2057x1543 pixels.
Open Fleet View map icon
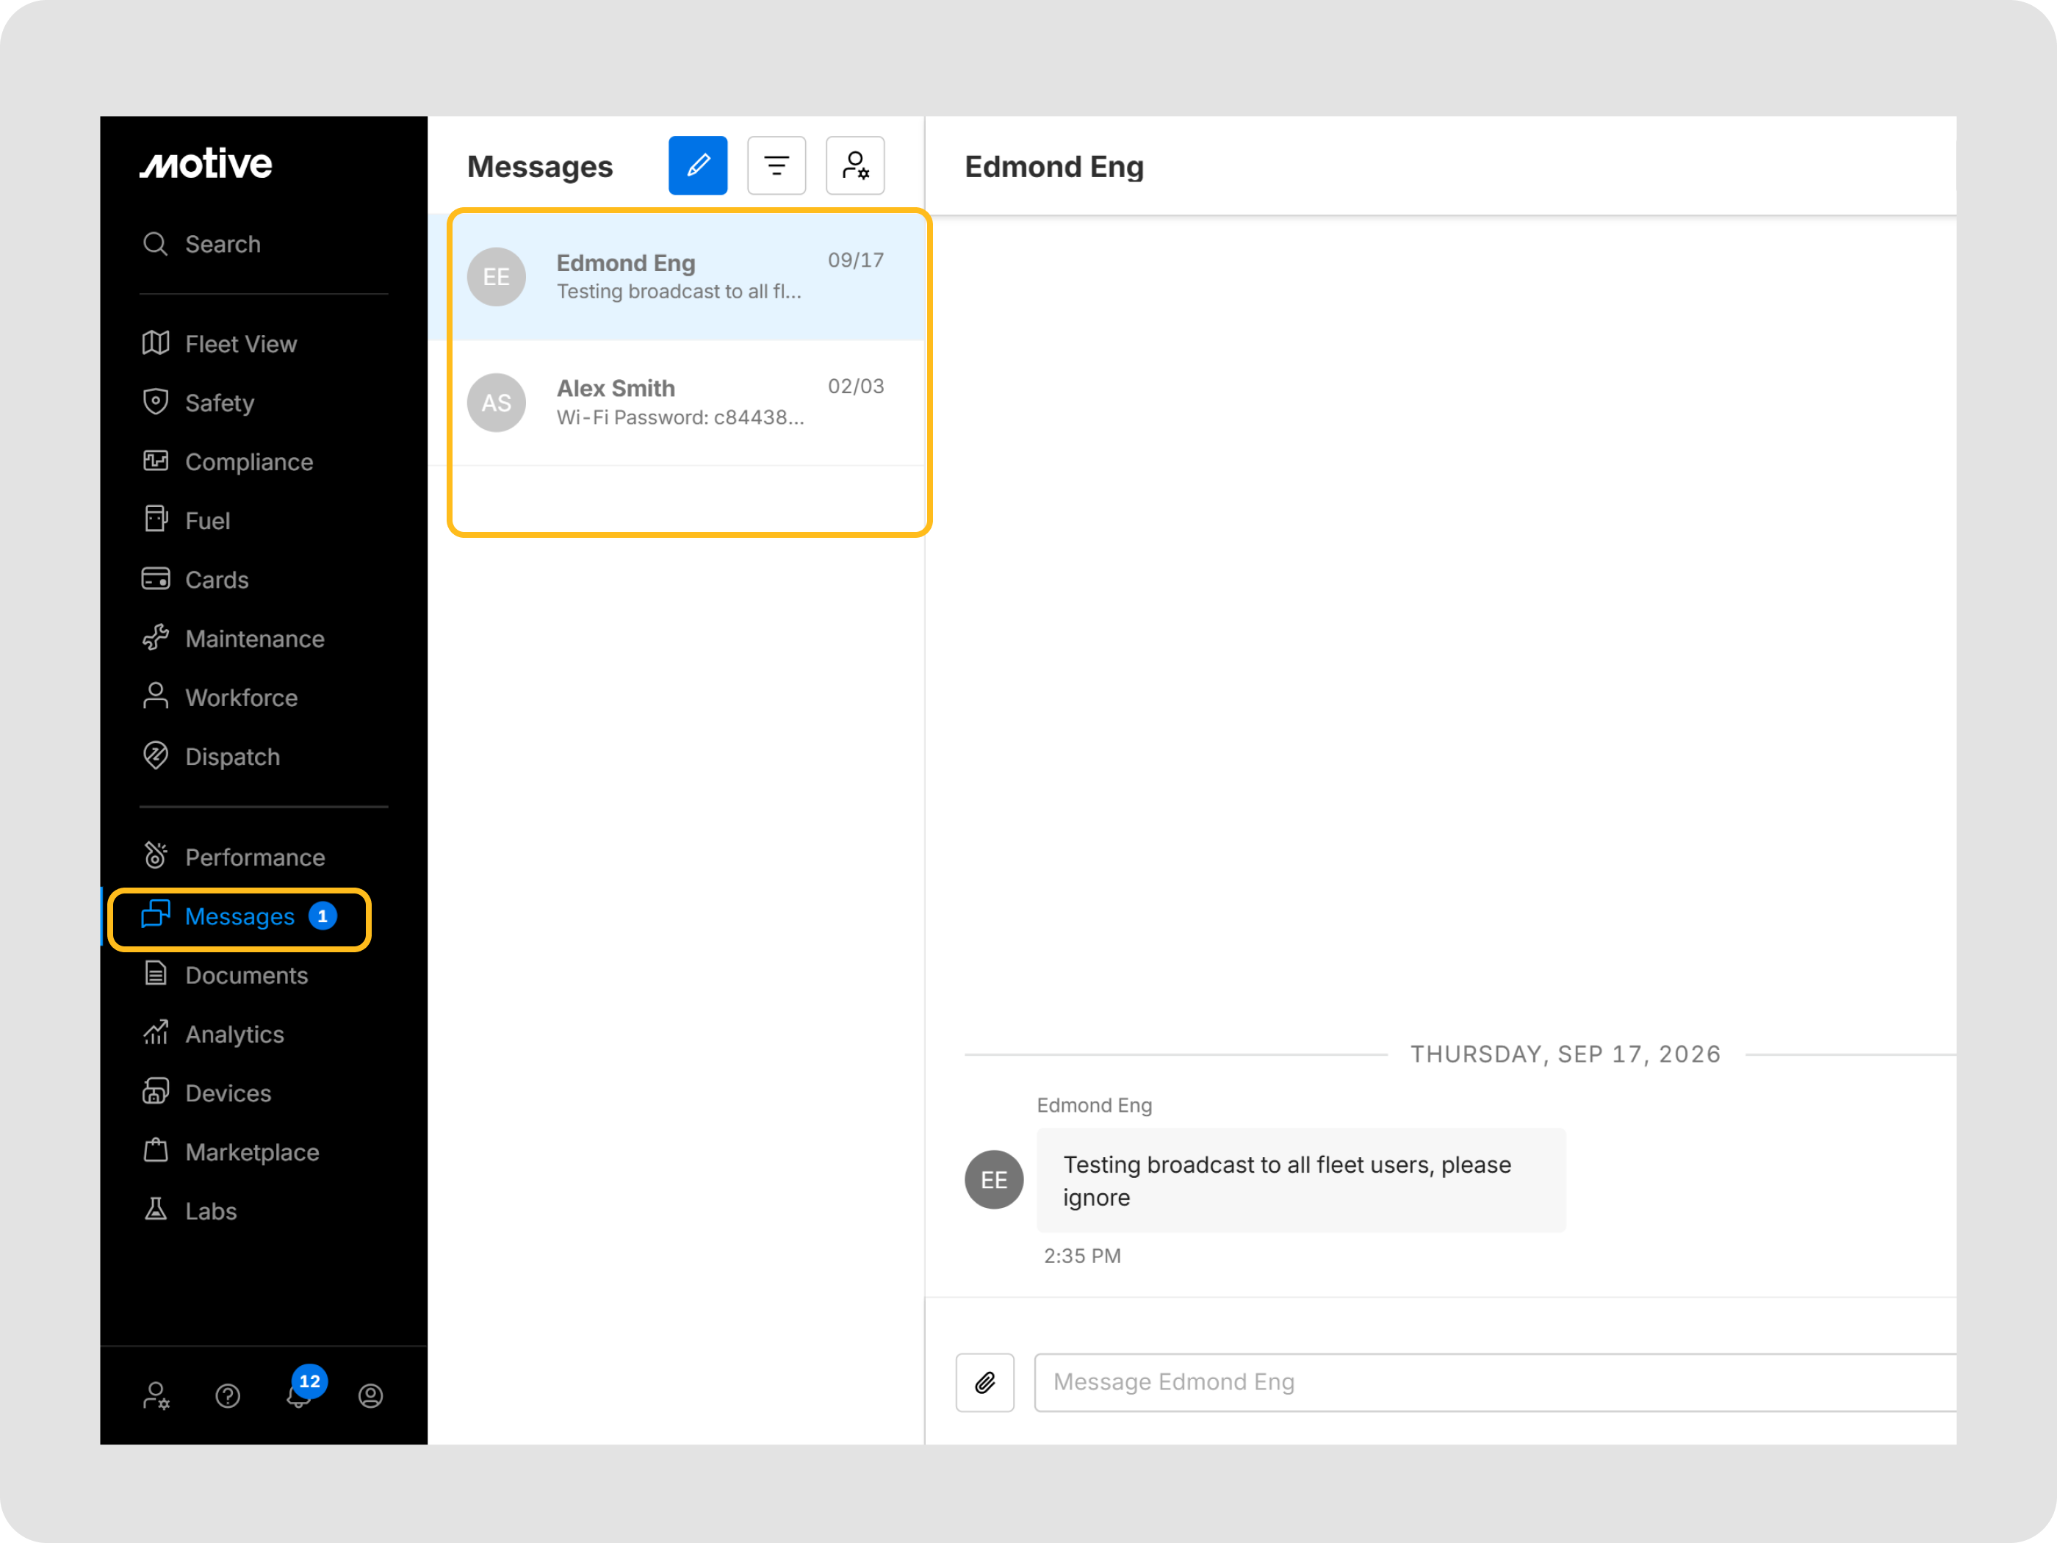(155, 343)
